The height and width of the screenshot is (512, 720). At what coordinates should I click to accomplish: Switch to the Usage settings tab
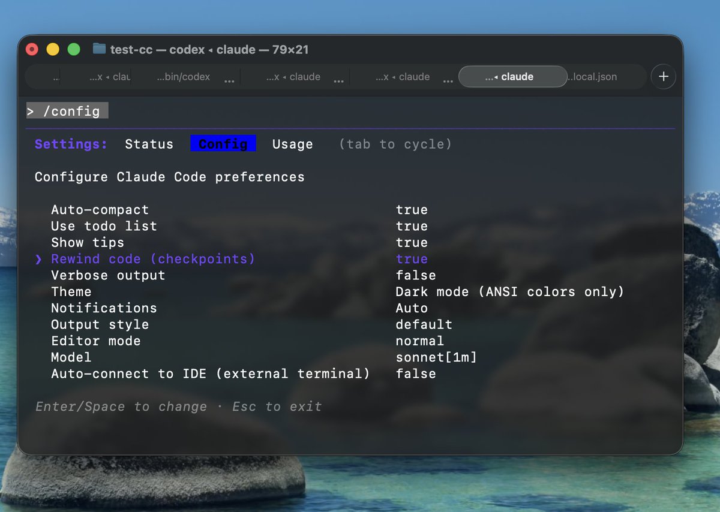pyautogui.click(x=292, y=144)
